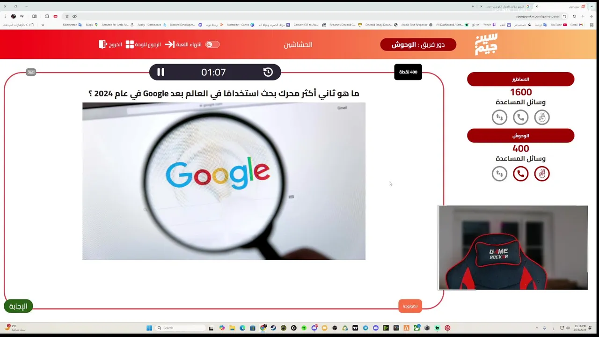Click the تكنولوجيا category tag
599x337 pixels.
point(410,306)
